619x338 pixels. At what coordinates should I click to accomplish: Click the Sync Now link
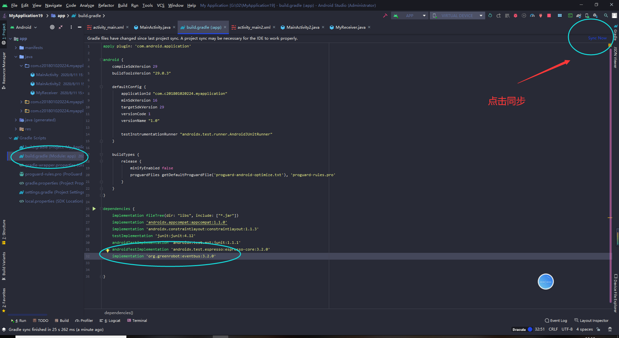pos(597,38)
